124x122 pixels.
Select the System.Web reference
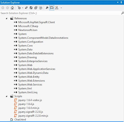(25, 65)
